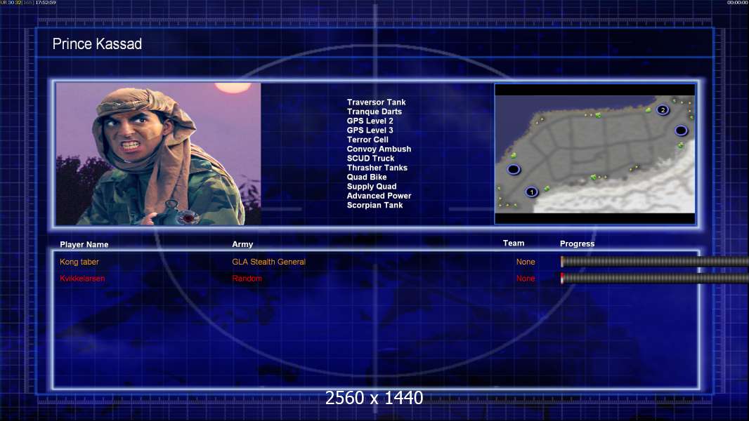Click 'Random' army entry for Kvikkelarsen
Image resolution: width=749 pixels, height=421 pixels.
point(247,279)
